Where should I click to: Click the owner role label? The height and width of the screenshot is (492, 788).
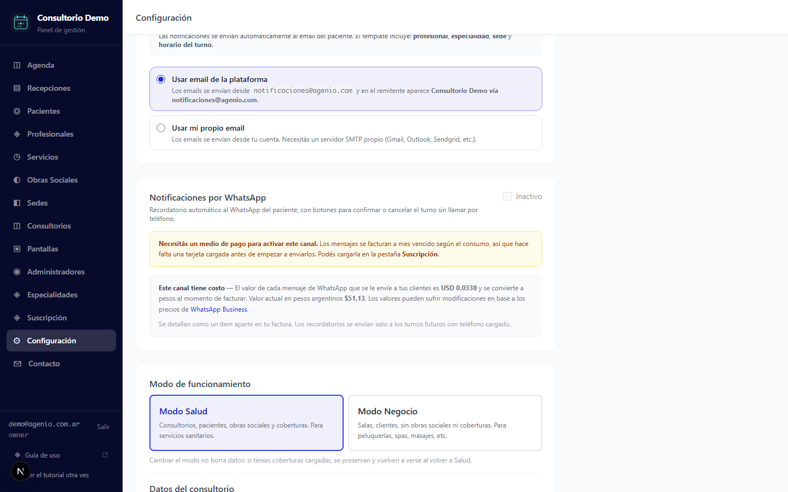(19, 435)
